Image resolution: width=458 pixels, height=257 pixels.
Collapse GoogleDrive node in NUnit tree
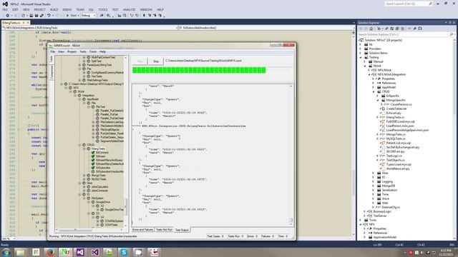point(89,202)
